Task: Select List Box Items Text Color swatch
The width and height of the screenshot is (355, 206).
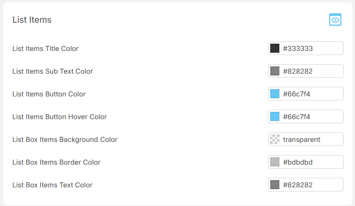Action: (275, 185)
